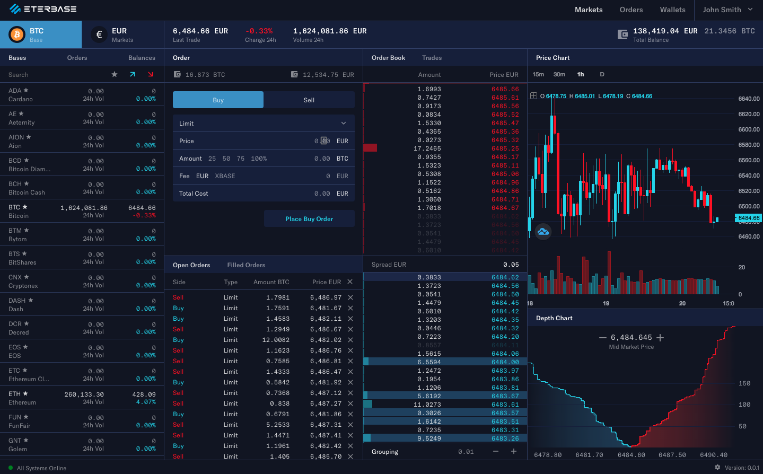
Task: Zoom out depth chart with minus
Action: [602, 338]
